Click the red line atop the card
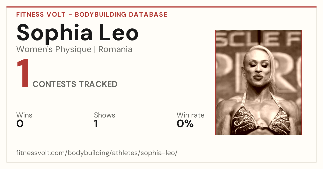 (x=161, y=7)
